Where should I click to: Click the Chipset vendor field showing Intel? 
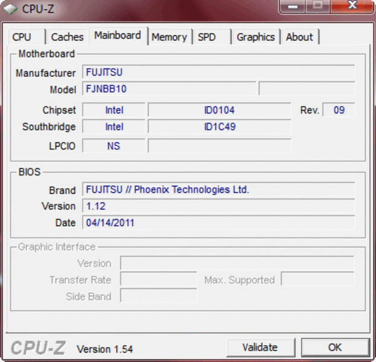tap(114, 110)
